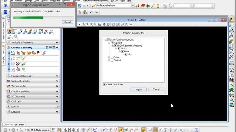Open Project Explorer side tab

[x=3, y=55]
